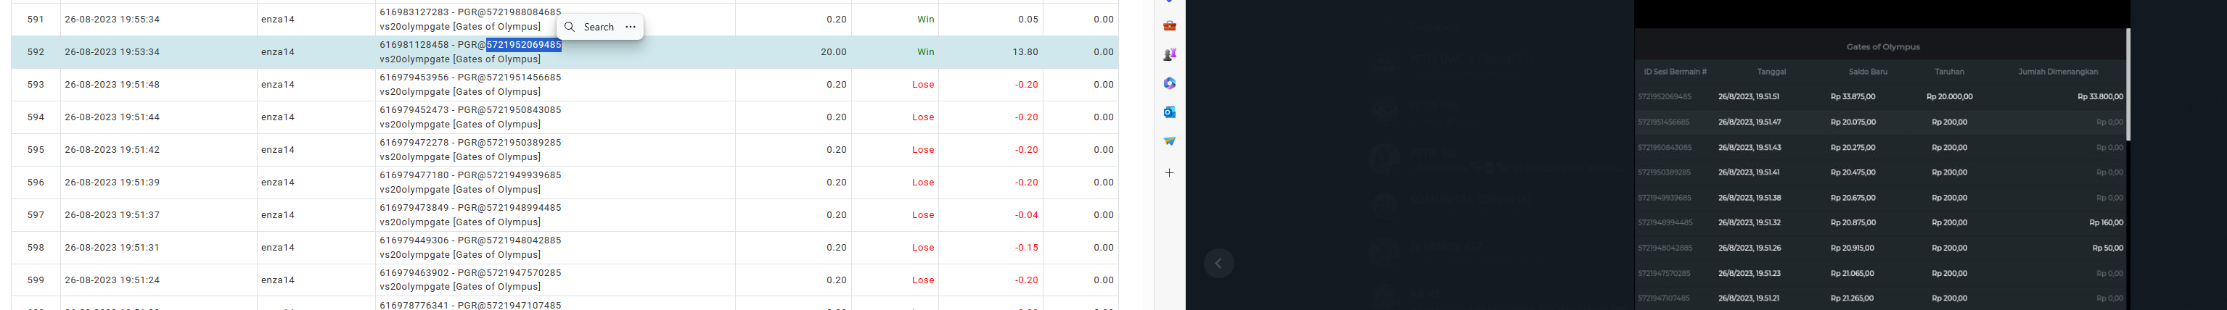Viewport: 2227px width, 310px height.
Task: Click the Rp 21.065,00 balance value
Action: [x=1852, y=274]
